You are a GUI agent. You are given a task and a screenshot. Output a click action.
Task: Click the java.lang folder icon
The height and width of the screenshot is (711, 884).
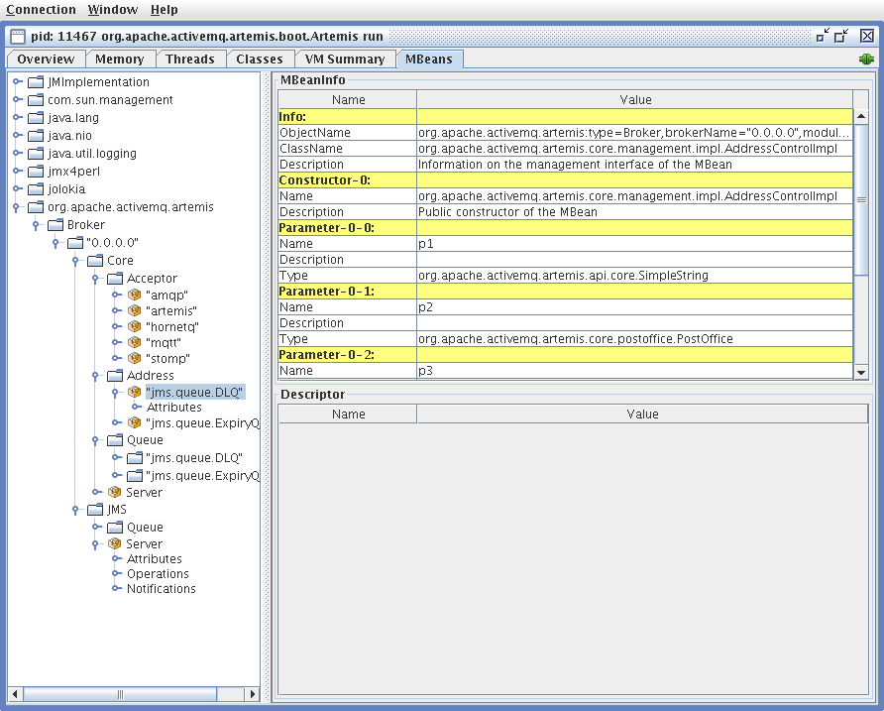coord(36,118)
